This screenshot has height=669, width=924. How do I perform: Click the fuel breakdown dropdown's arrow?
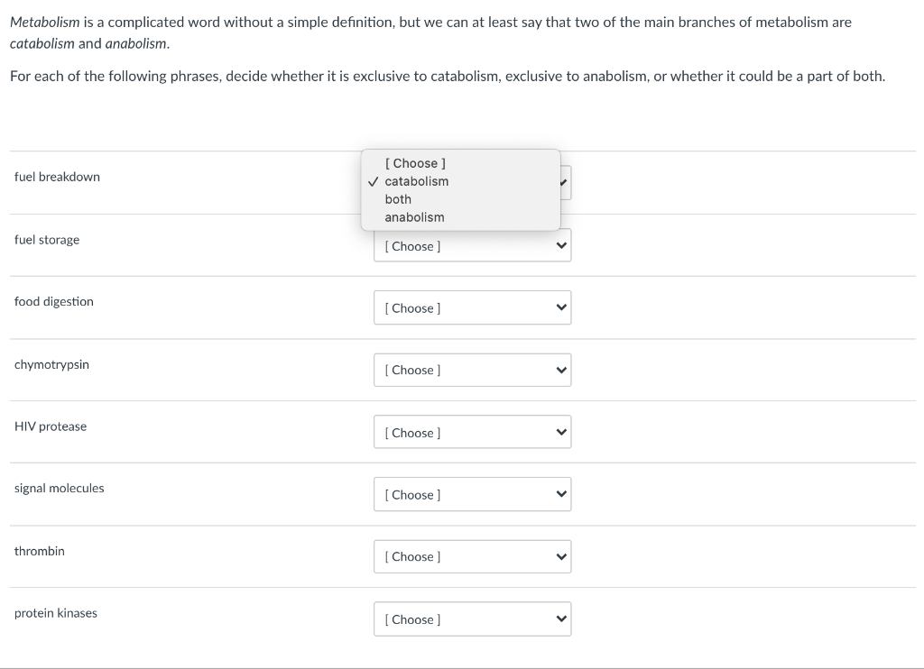click(x=563, y=183)
